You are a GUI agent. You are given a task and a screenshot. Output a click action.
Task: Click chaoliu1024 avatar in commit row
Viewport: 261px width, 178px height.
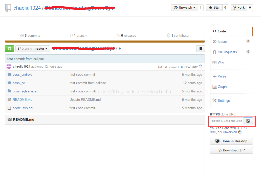pos(9,67)
